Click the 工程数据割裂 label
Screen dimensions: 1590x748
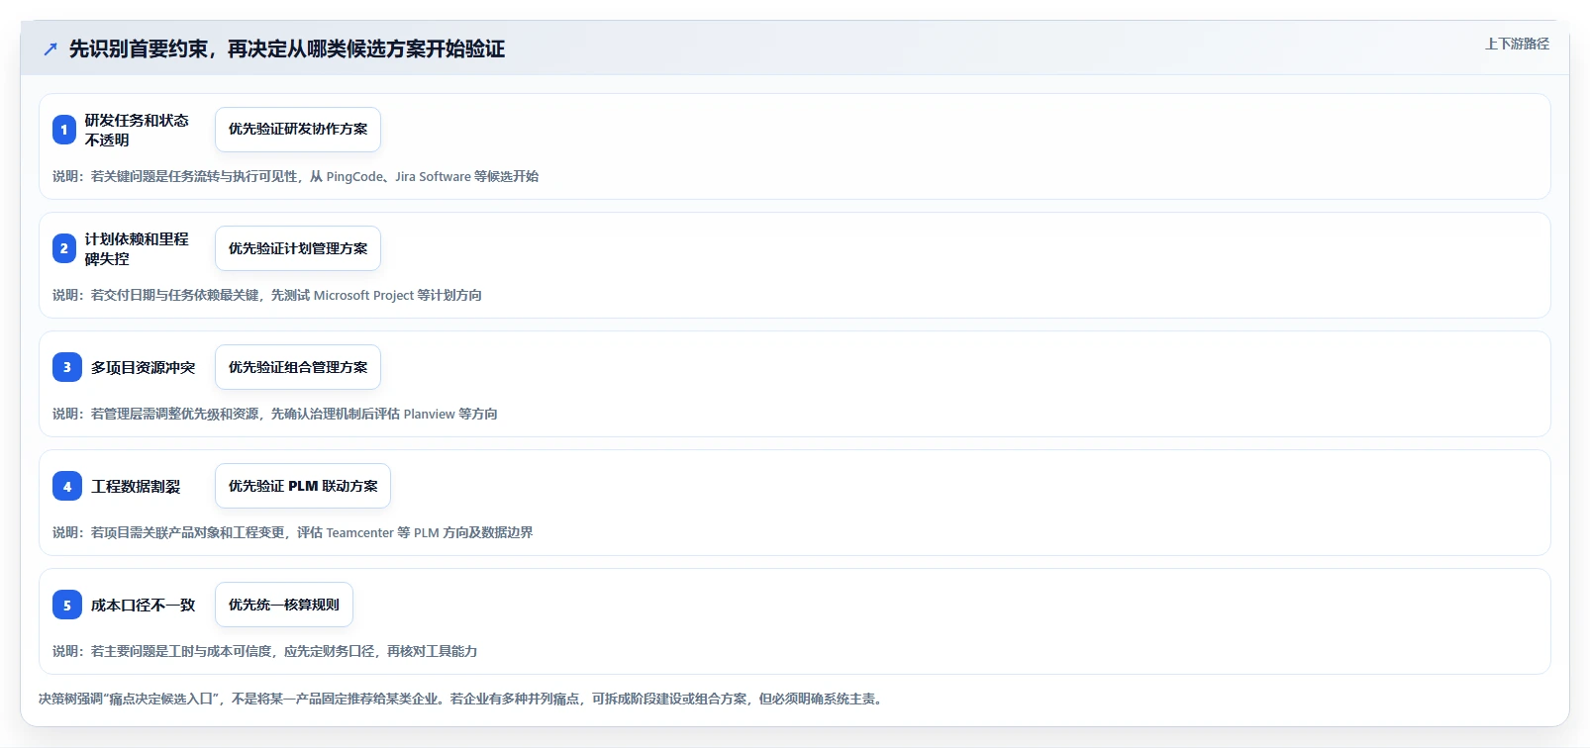pos(136,486)
